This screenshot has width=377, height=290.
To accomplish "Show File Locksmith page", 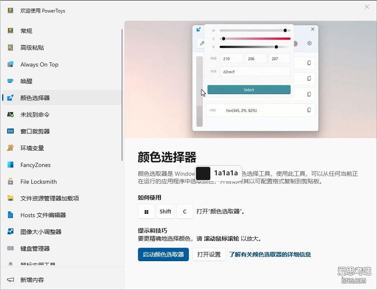I will (x=61, y=181).
